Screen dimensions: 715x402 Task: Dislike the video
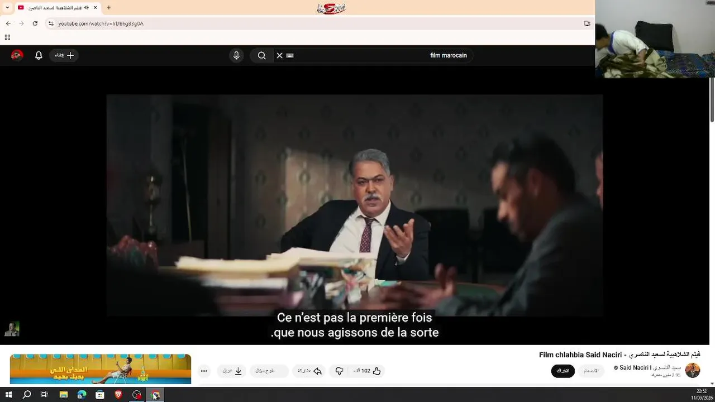pos(339,371)
